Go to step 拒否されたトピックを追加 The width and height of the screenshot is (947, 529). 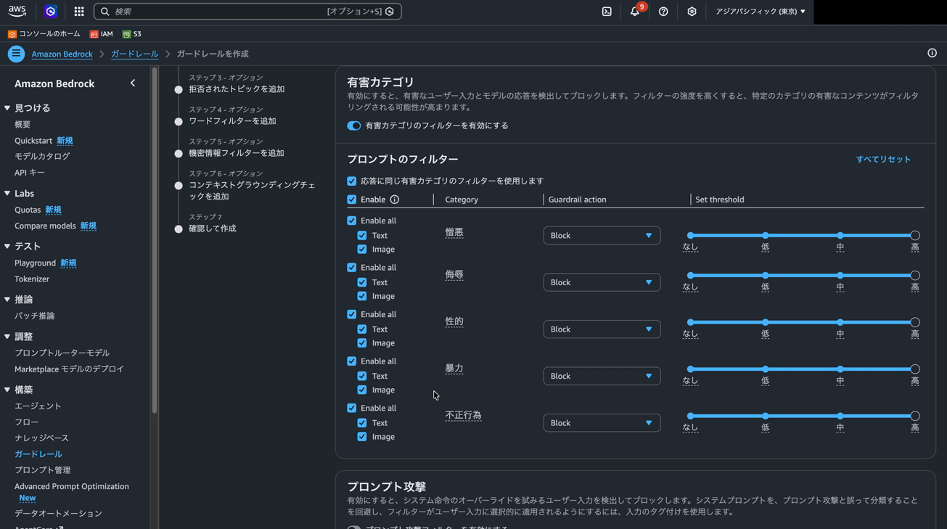pos(237,89)
